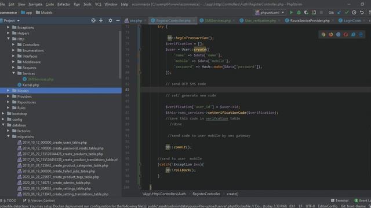
Task: Expand the Models folder arrow
Action: (x=8, y=91)
